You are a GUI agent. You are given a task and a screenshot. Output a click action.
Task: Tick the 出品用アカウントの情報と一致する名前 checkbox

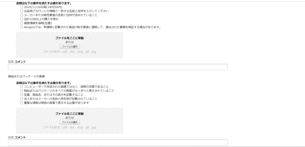21,11
